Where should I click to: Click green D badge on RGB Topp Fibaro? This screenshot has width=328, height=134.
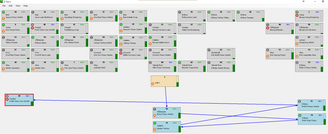(299, 115)
